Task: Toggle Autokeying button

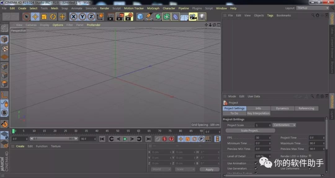Action: pos(164,139)
